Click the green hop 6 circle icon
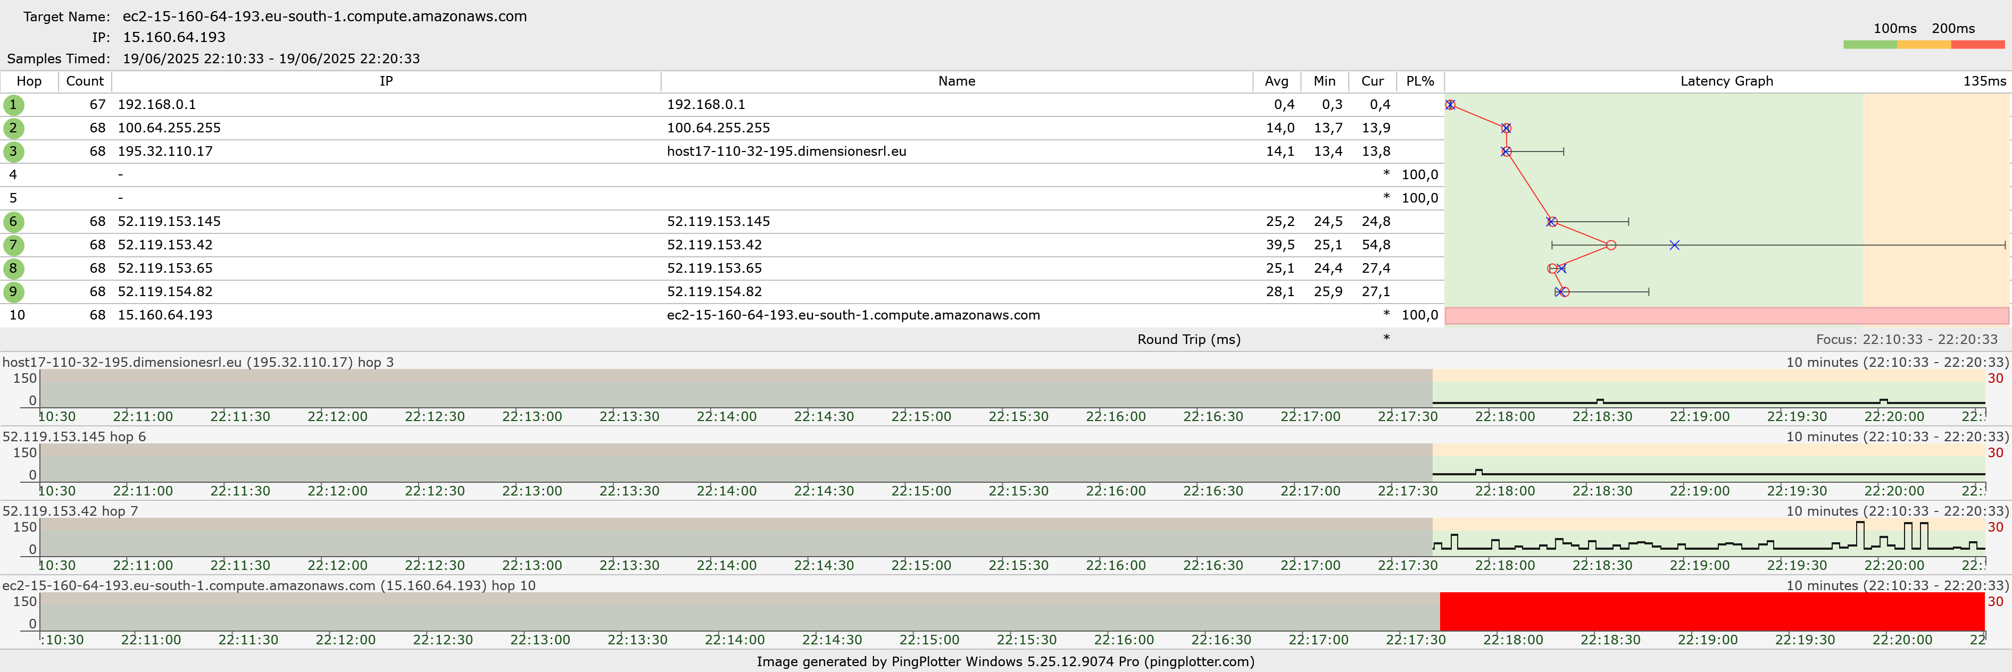Screen dimensions: 2012x672 [x=13, y=222]
